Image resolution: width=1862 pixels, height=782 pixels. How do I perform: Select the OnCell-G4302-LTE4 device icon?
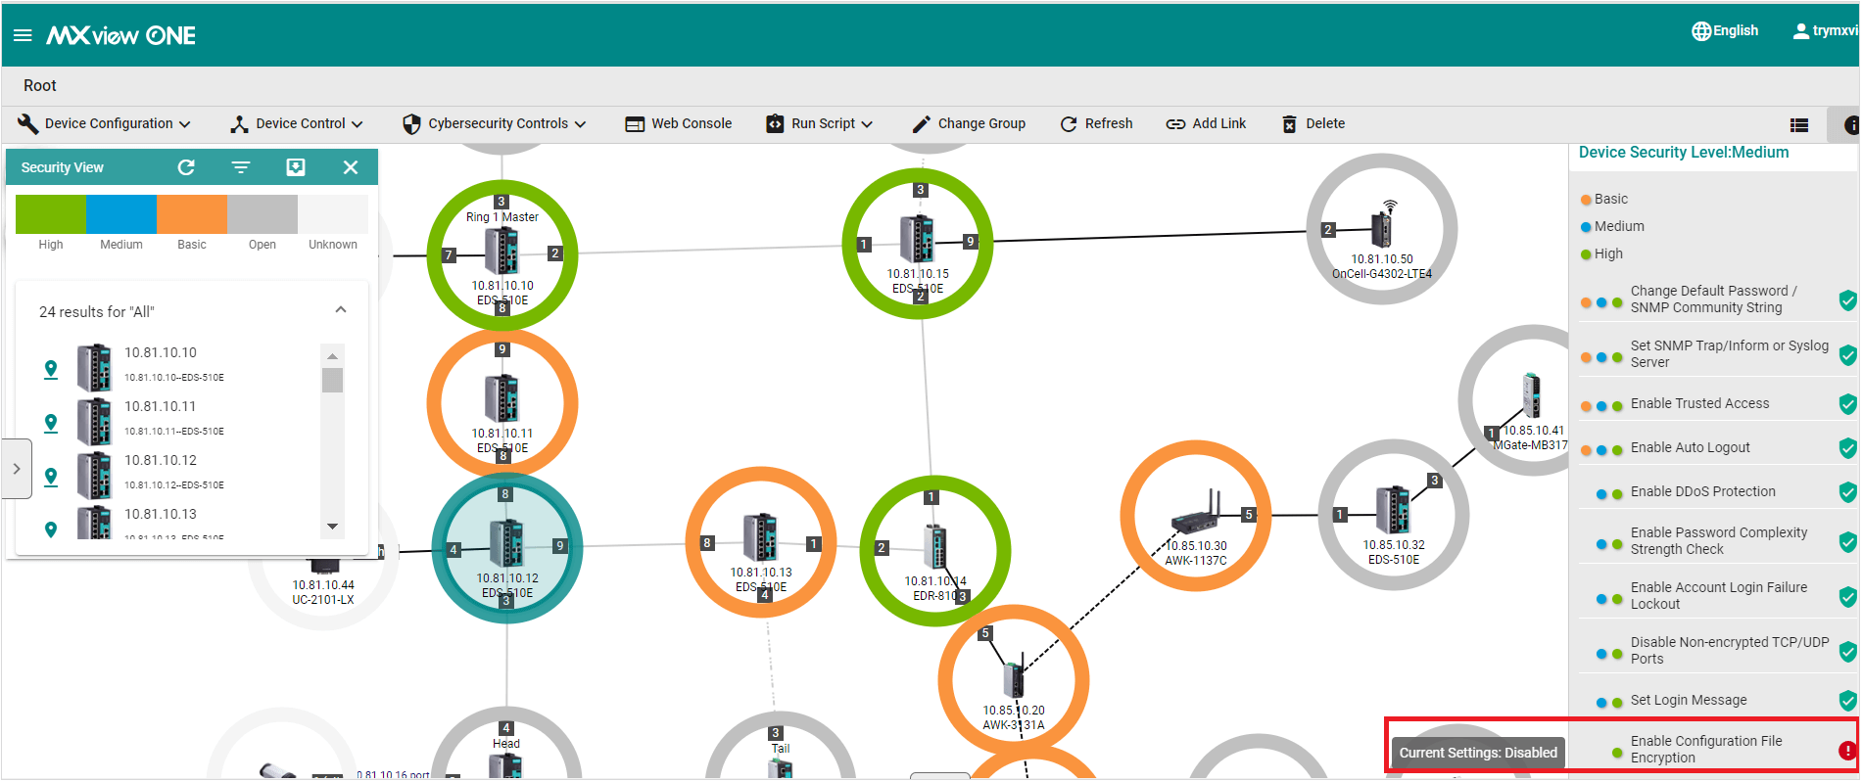click(1382, 229)
